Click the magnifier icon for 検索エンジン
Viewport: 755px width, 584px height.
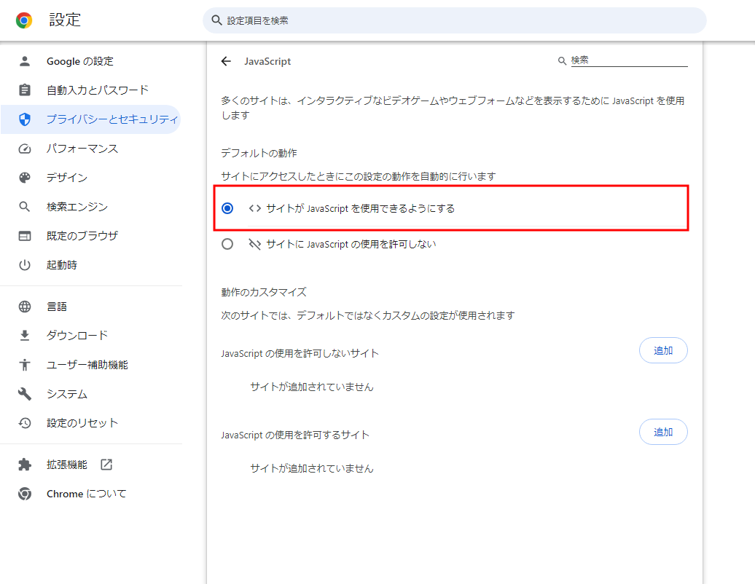click(25, 207)
